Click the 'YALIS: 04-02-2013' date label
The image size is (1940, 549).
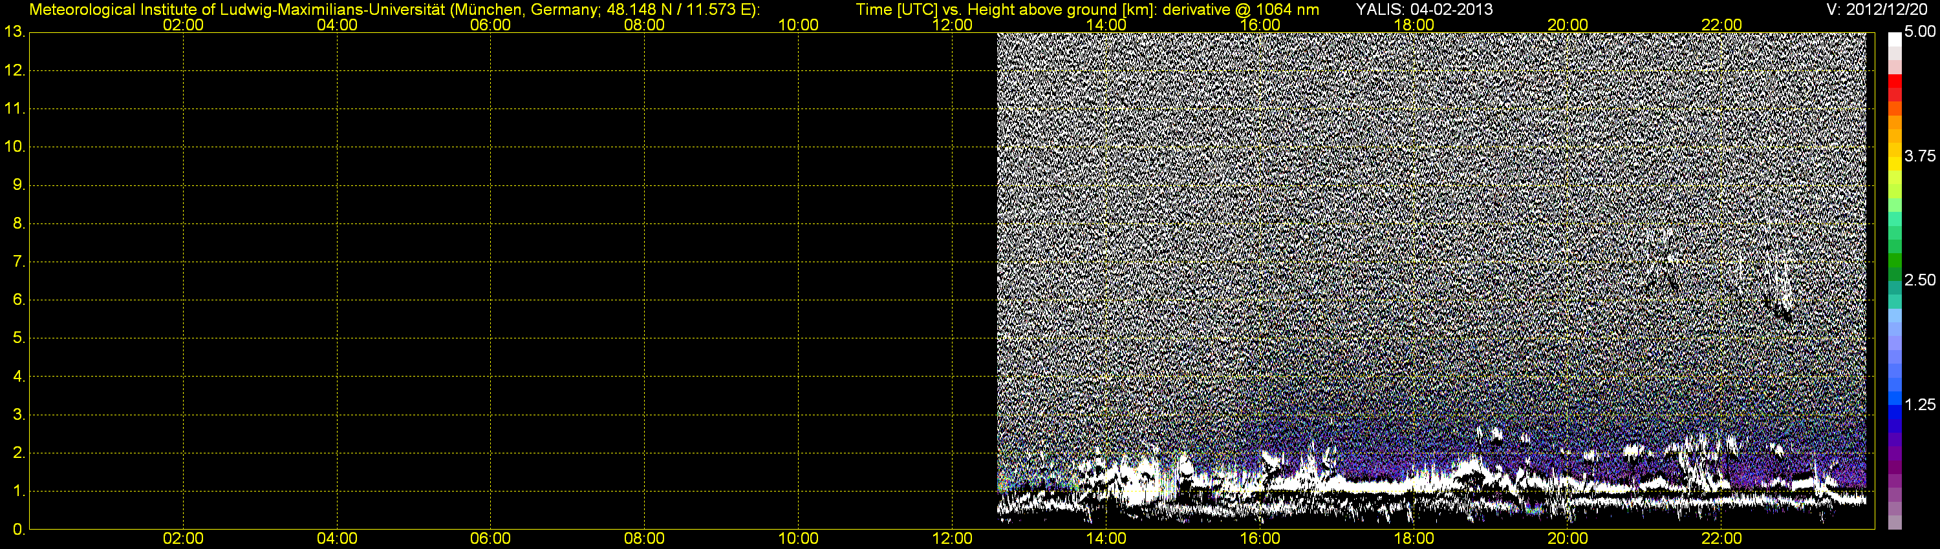tap(1424, 9)
